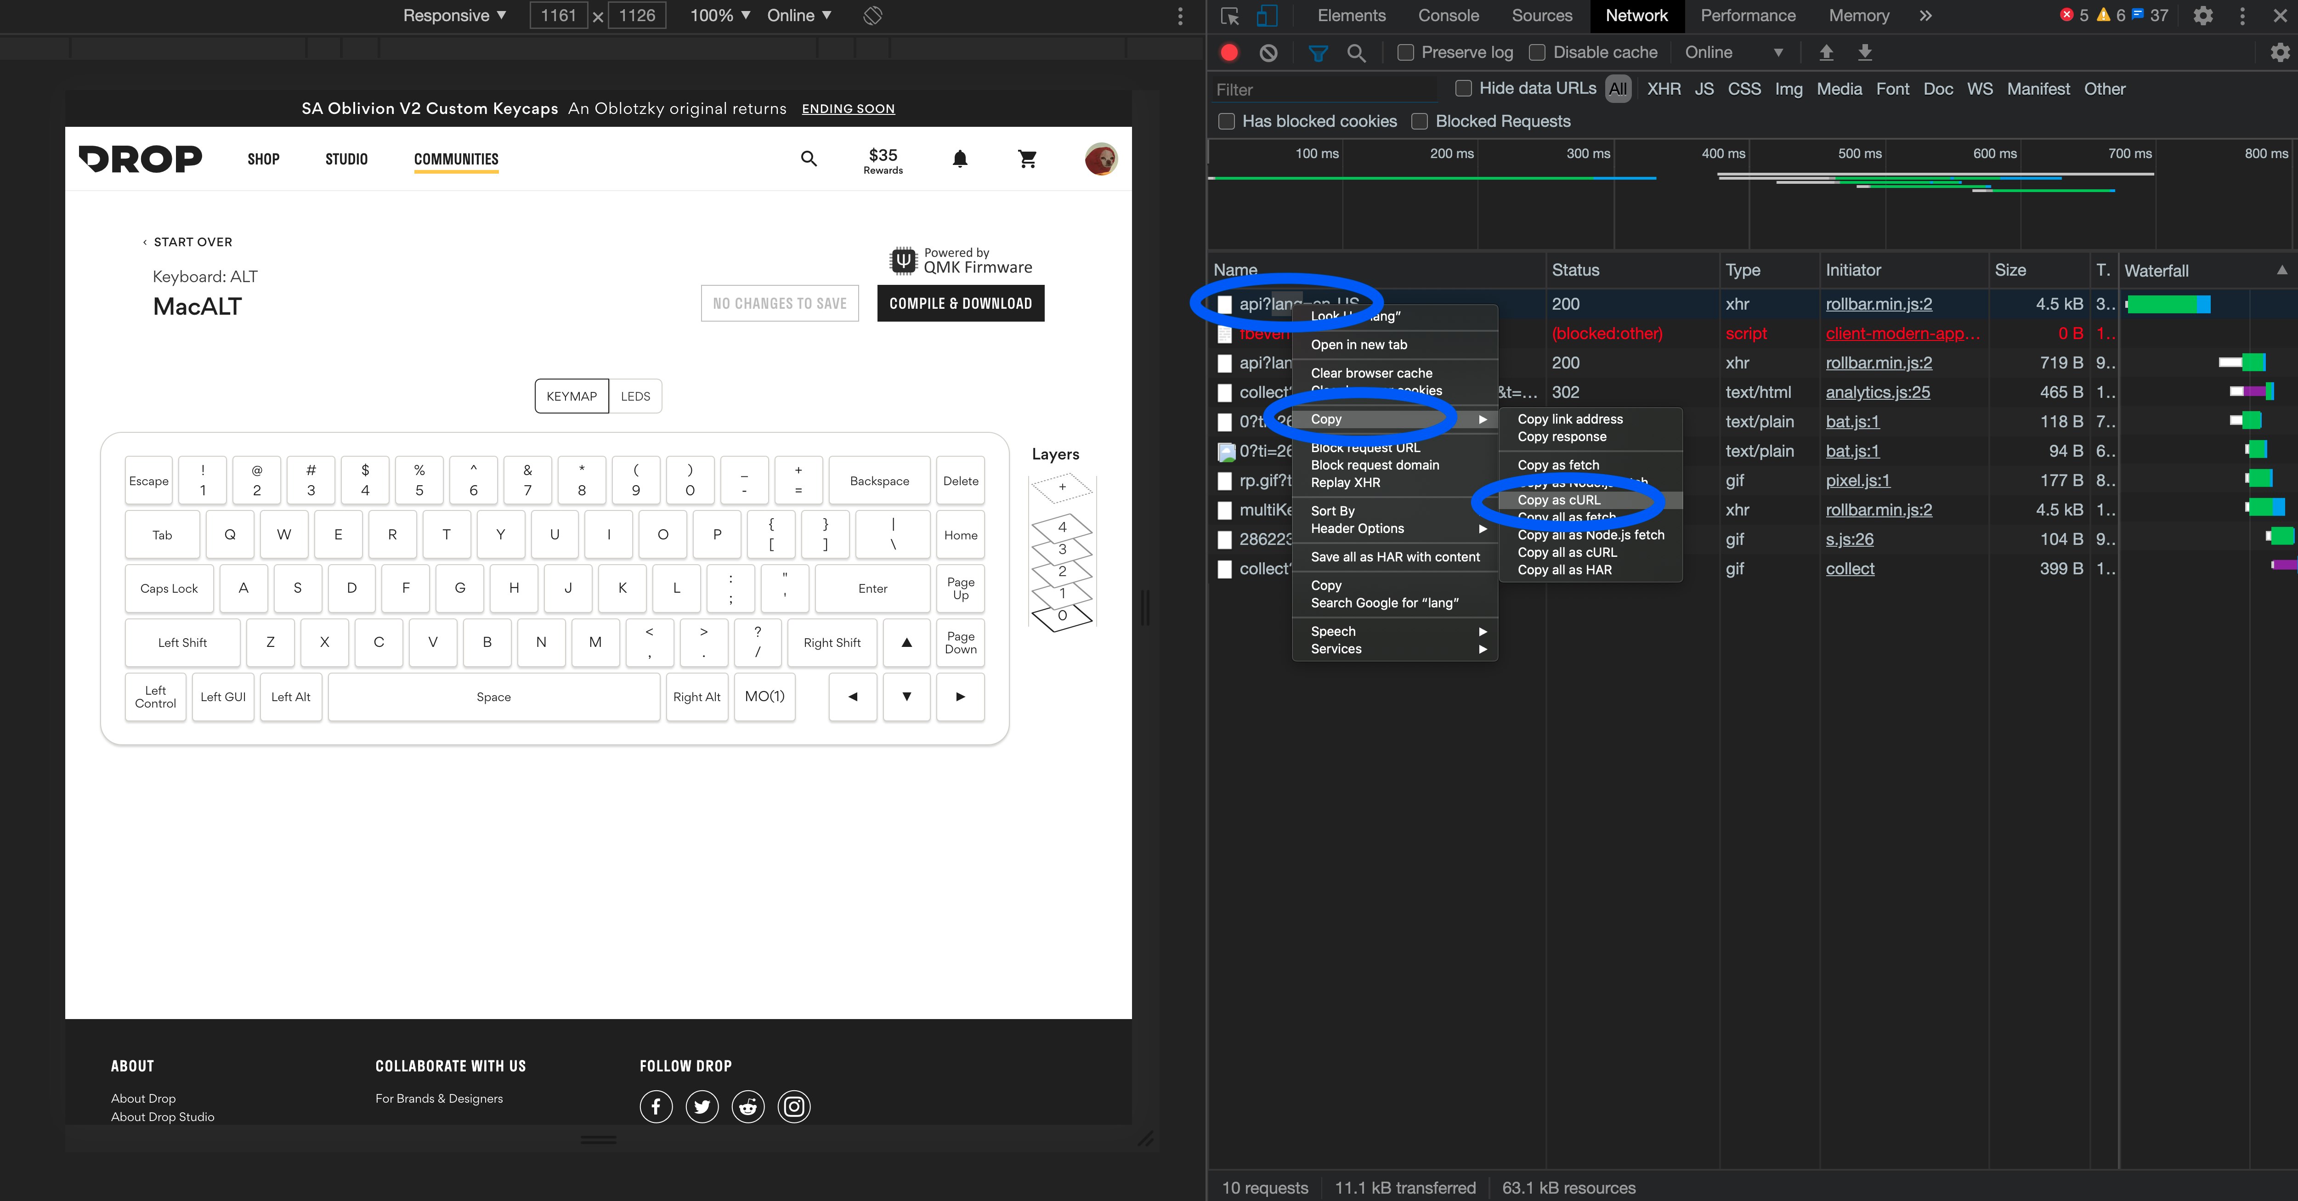Check the Disable cache checkbox

click(x=1537, y=53)
